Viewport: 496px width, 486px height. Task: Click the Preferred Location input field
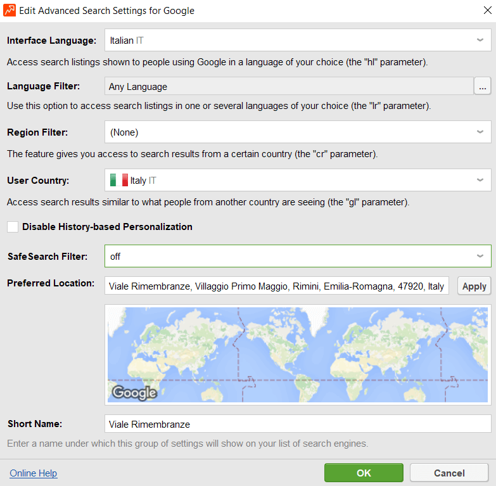click(x=277, y=286)
